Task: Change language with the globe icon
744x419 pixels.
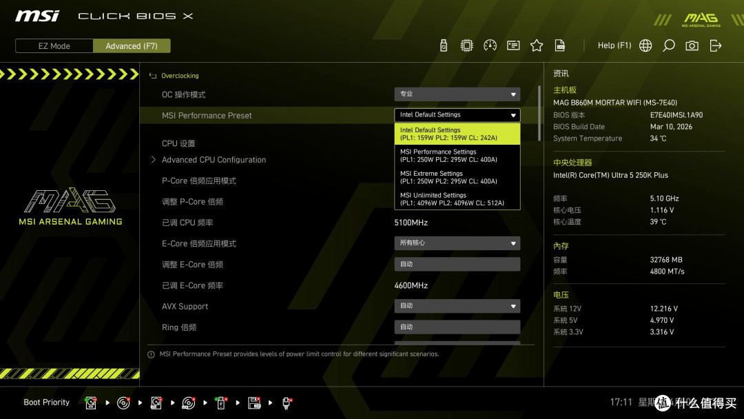Action: (645, 45)
